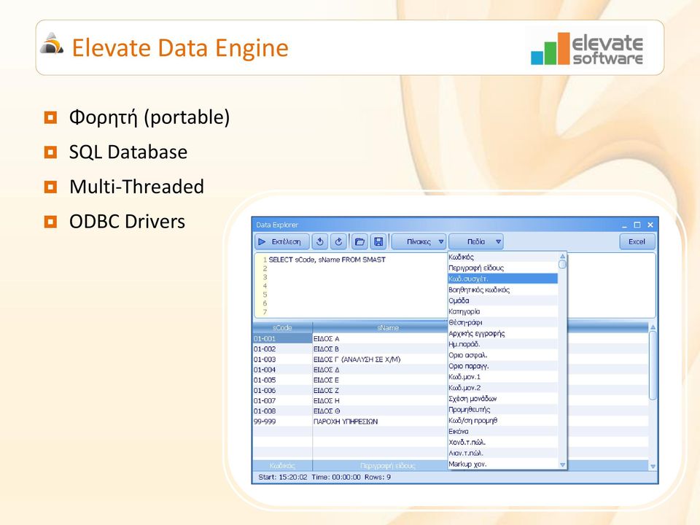Click the Κωδικός footer column label
The width and height of the screenshot is (700, 525).
click(282, 466)
